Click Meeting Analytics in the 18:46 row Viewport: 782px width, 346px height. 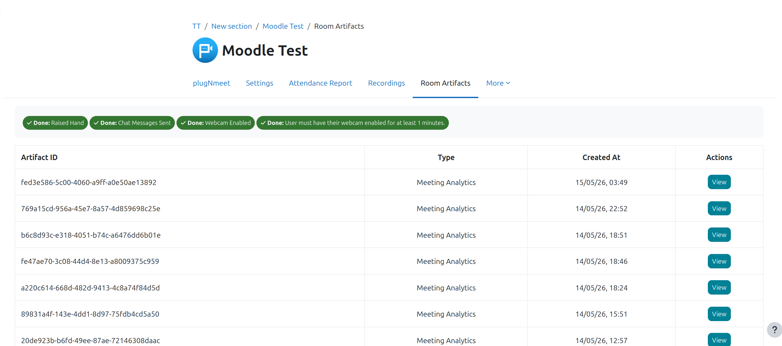click(446, 261)
